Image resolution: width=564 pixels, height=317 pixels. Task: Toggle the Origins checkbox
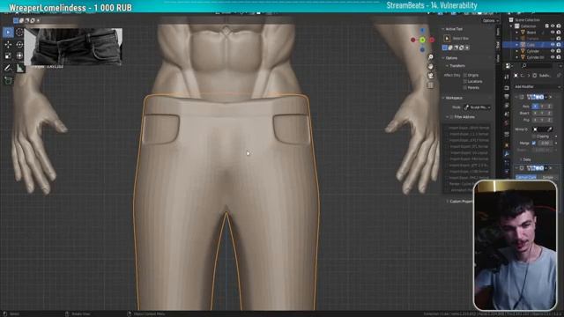(465, 75)
